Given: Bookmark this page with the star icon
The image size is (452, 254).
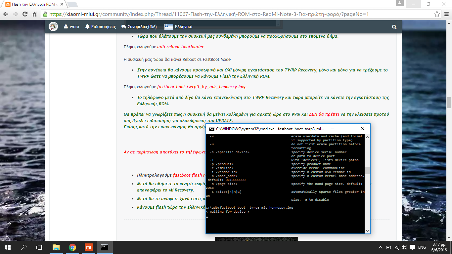Looking at the screenshot, I should click(x=437, y=14).
